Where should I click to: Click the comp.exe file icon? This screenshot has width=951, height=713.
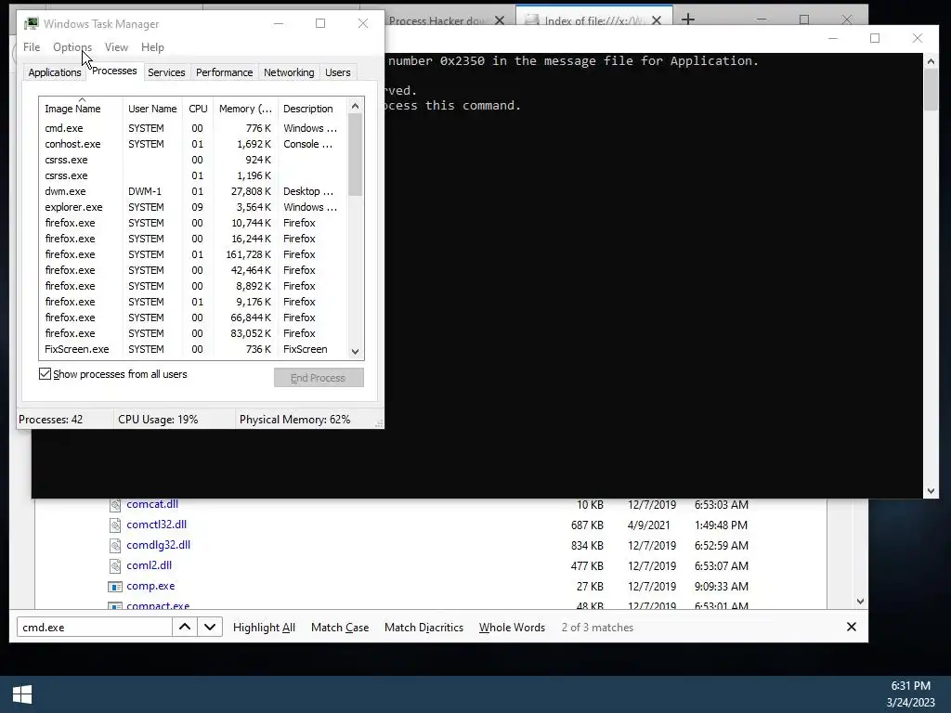[x=114, y=587]
